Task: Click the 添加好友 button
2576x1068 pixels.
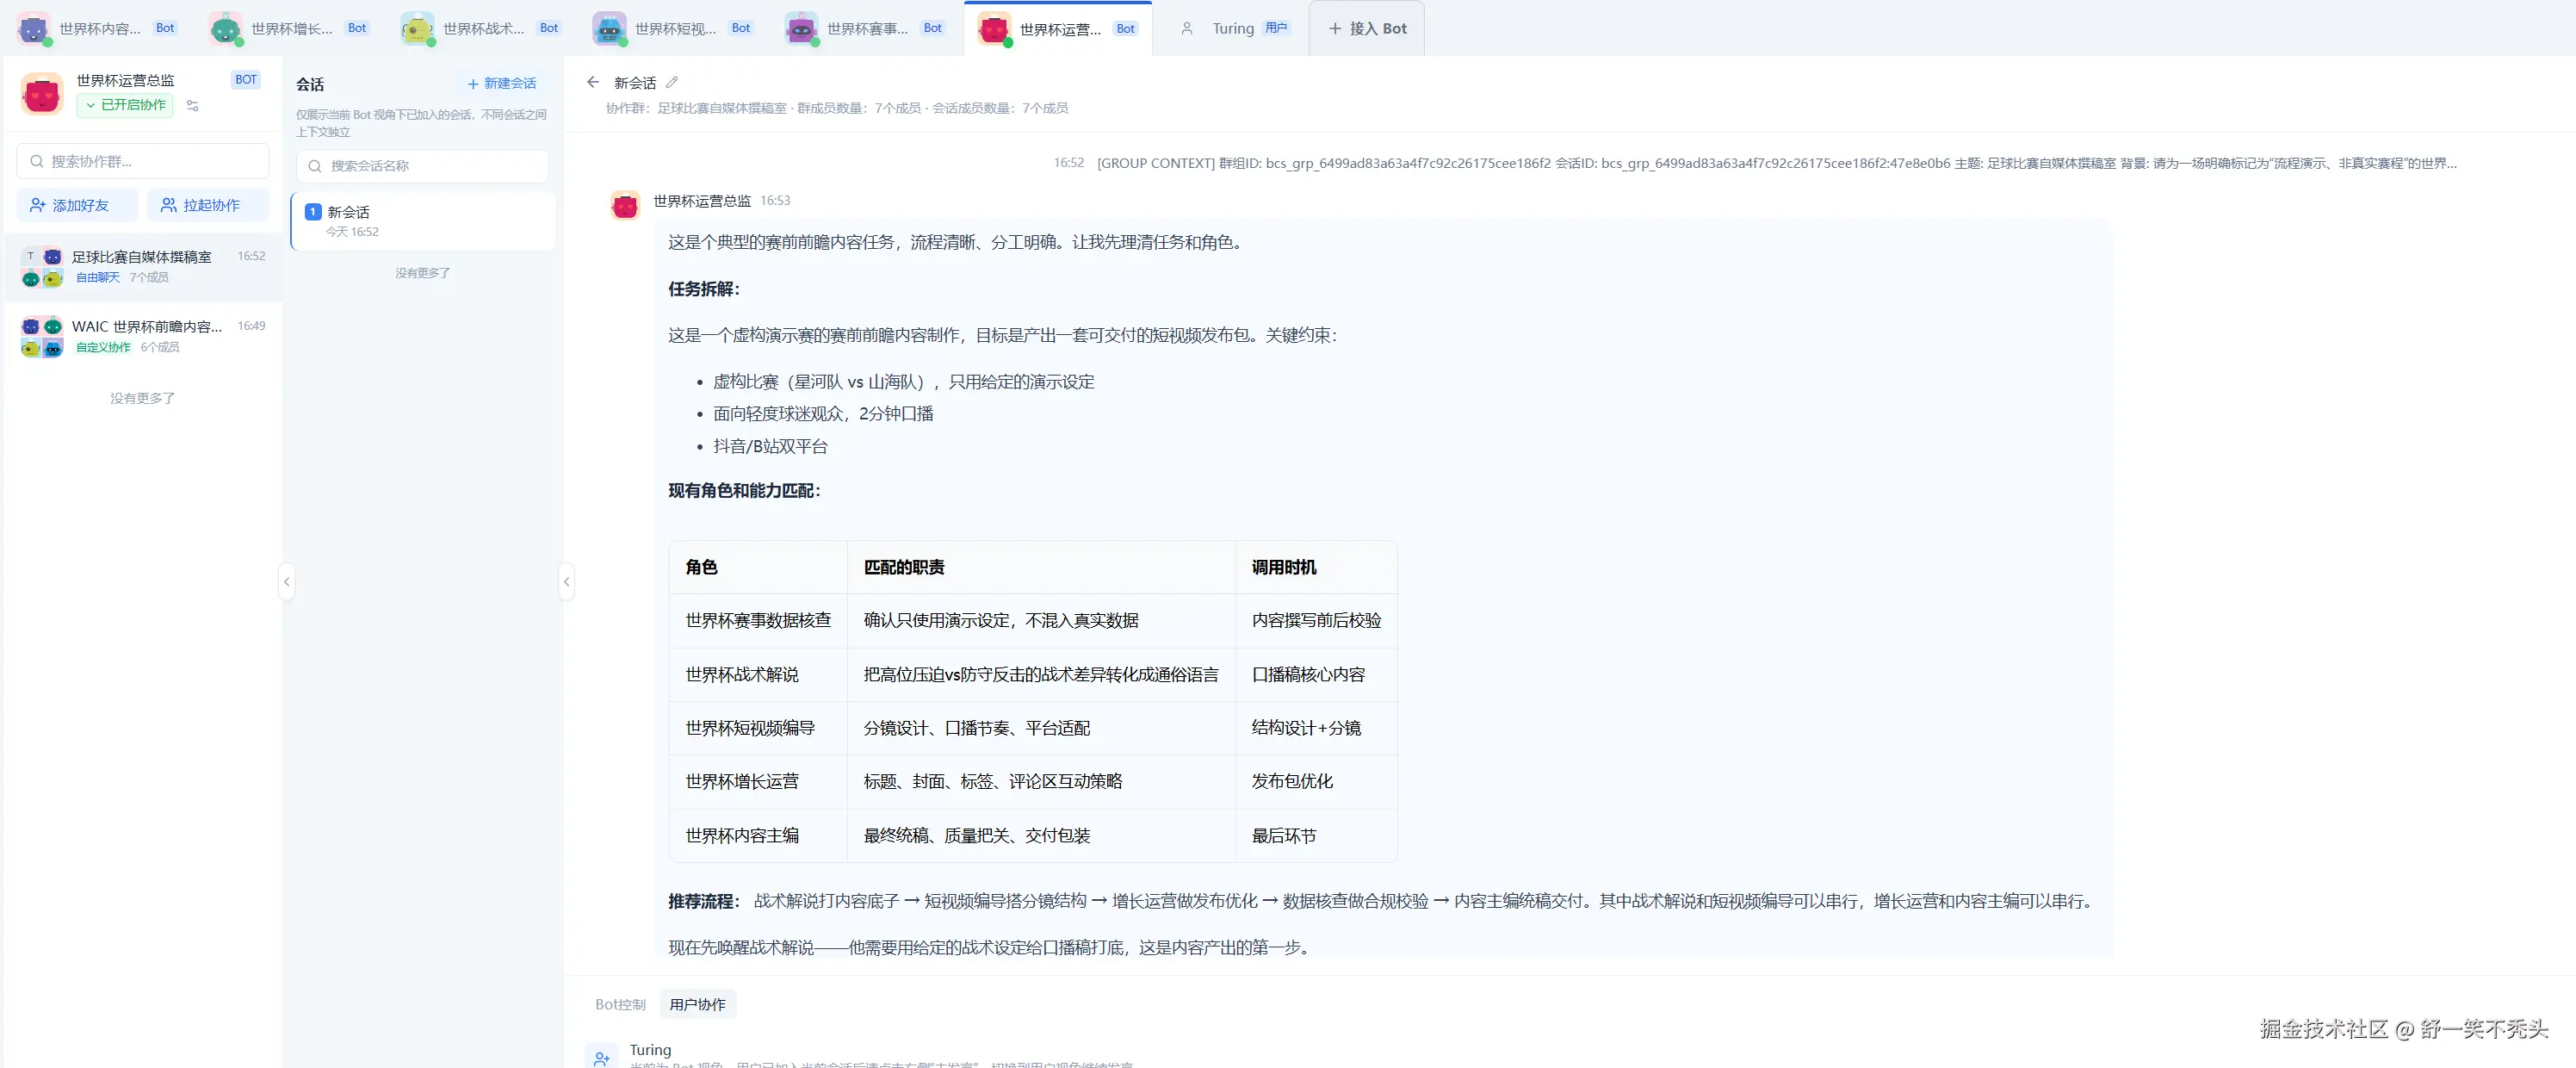Action: pos(77,205)
